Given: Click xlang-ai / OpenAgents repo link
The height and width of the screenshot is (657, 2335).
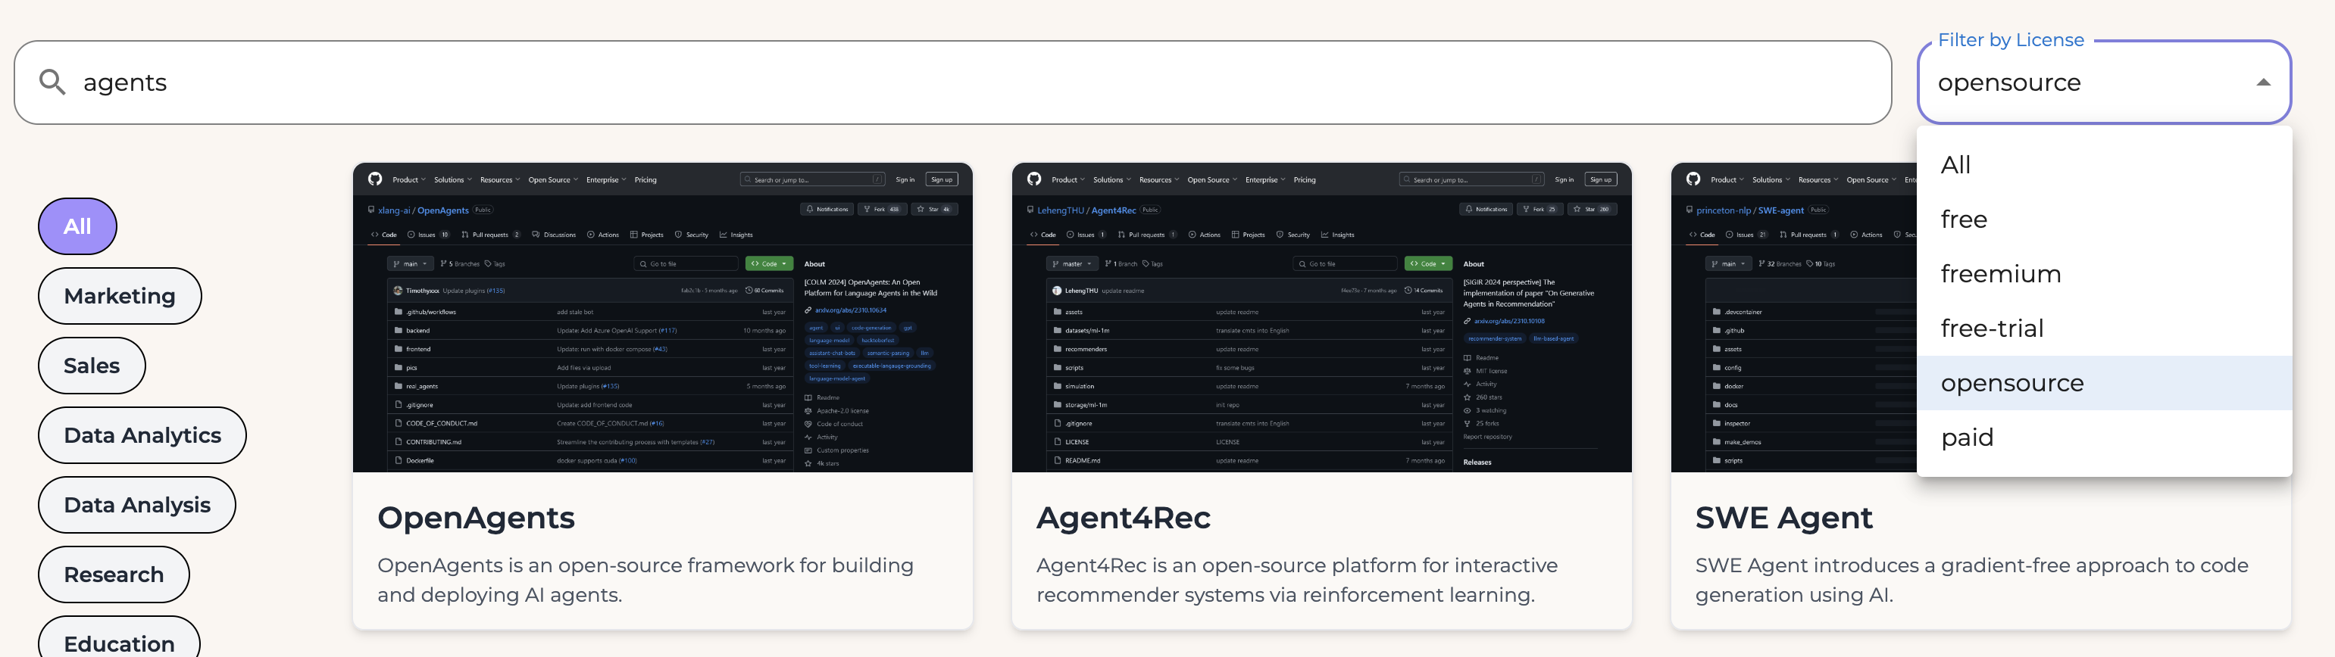Looking at the screenshot, I should pos(424,210).
